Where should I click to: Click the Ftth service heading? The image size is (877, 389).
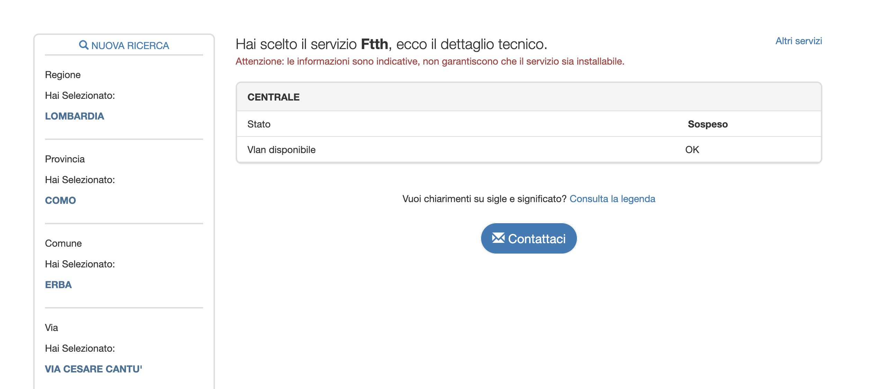pyautogui.click(x=391, y=44)
